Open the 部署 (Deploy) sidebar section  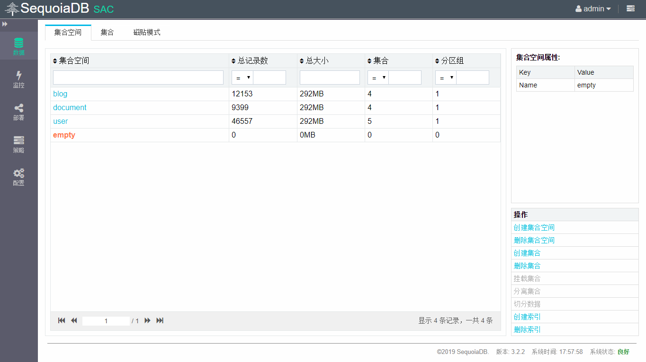click(18, 112)
